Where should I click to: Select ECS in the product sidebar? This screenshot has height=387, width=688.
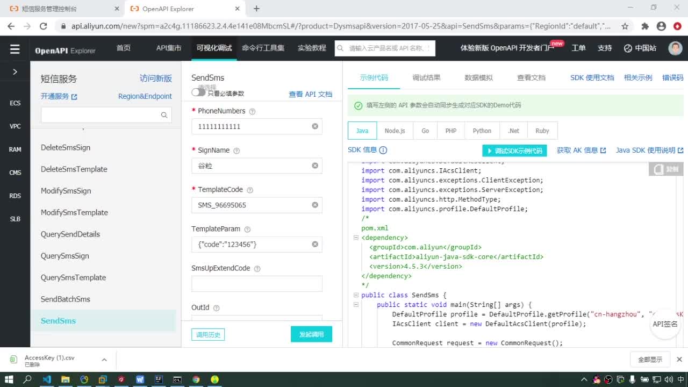click(15, 103)
